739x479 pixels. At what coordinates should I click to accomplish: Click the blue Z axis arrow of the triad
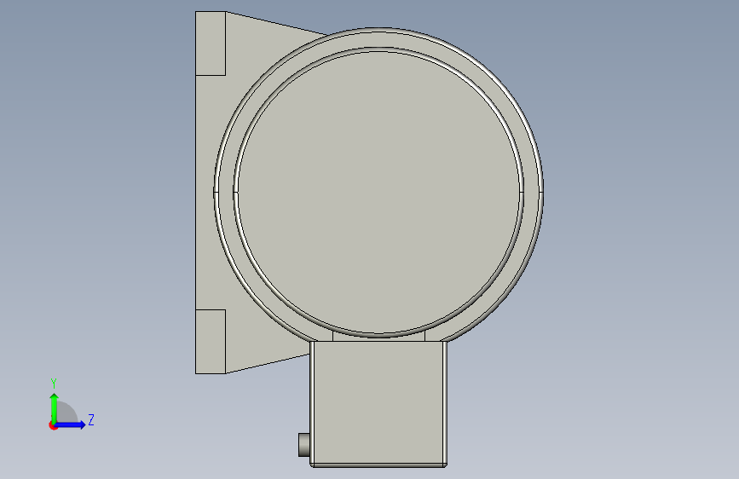[71, 424]
